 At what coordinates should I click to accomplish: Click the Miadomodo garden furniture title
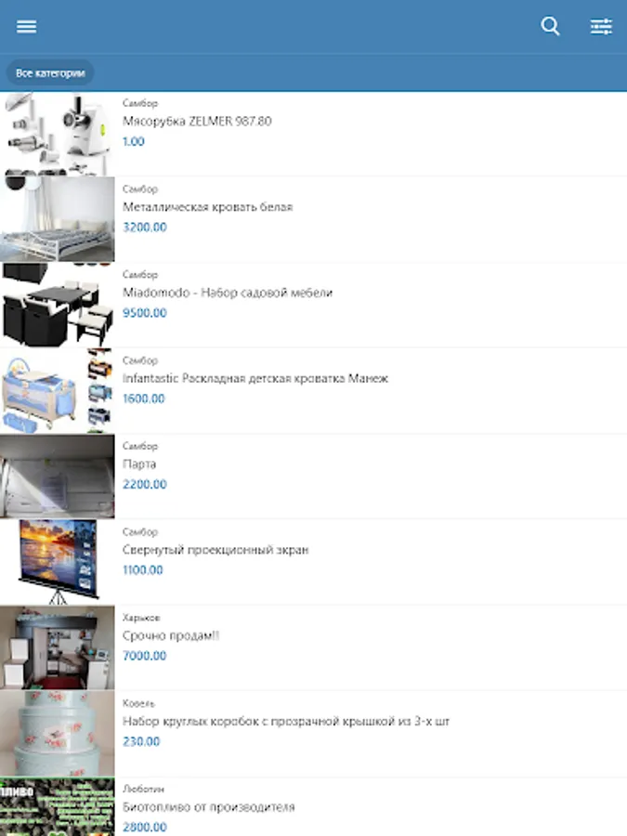pos(228,293)
